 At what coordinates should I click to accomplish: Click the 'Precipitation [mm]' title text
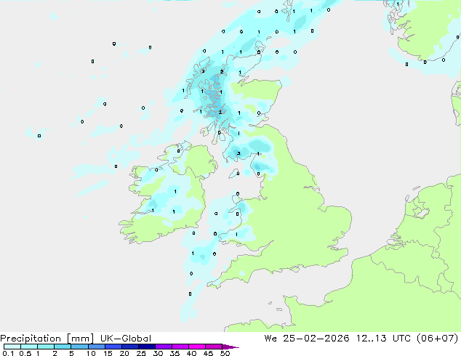(47, 339)
